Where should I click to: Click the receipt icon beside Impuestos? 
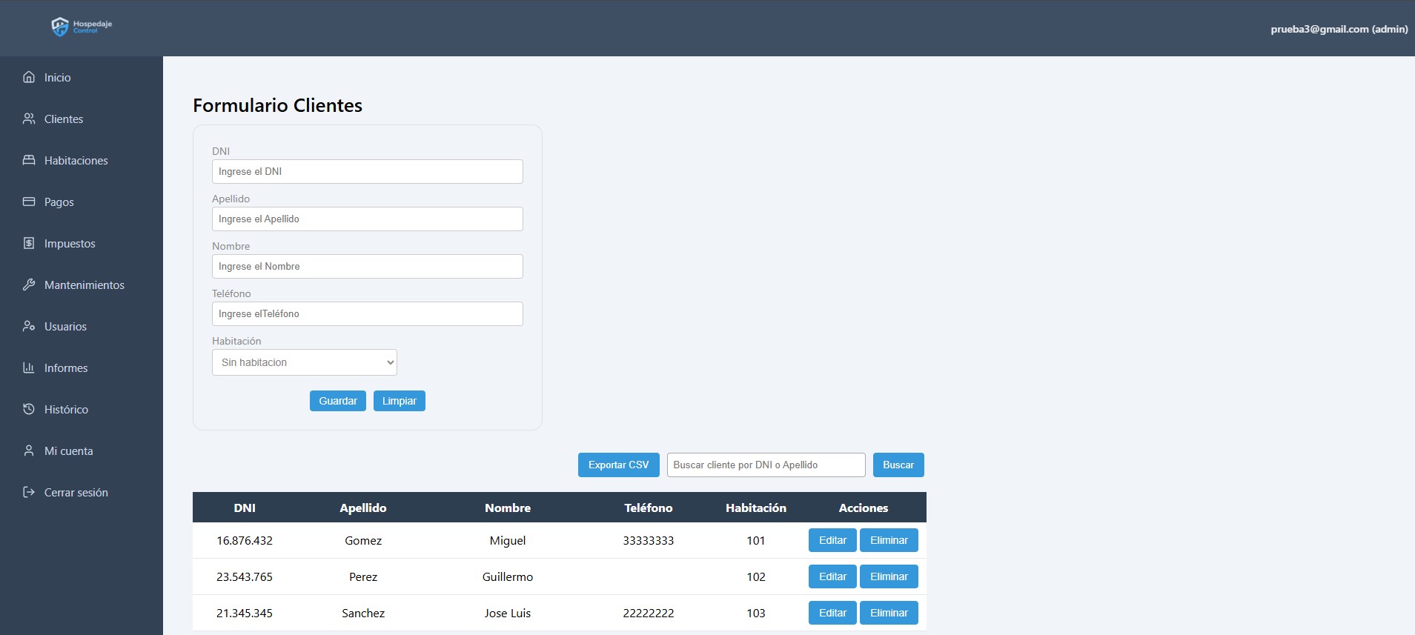(29, 243)
